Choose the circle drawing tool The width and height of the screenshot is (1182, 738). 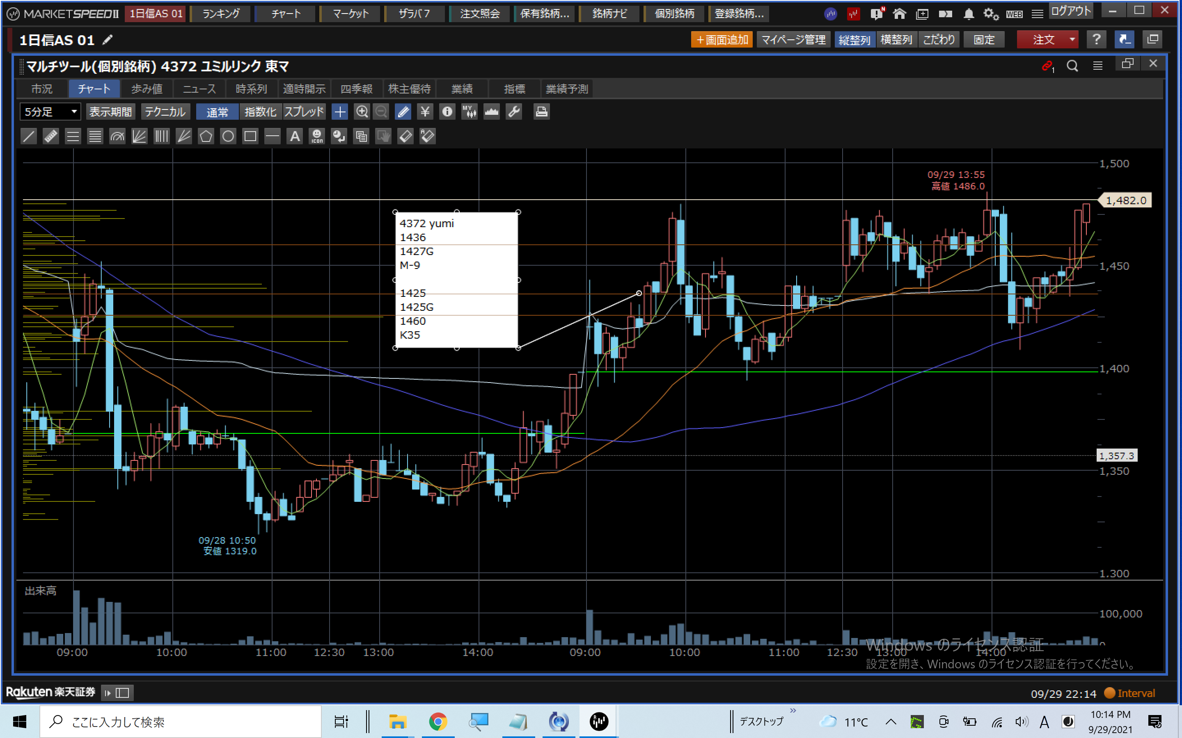(x=228, y=136)
